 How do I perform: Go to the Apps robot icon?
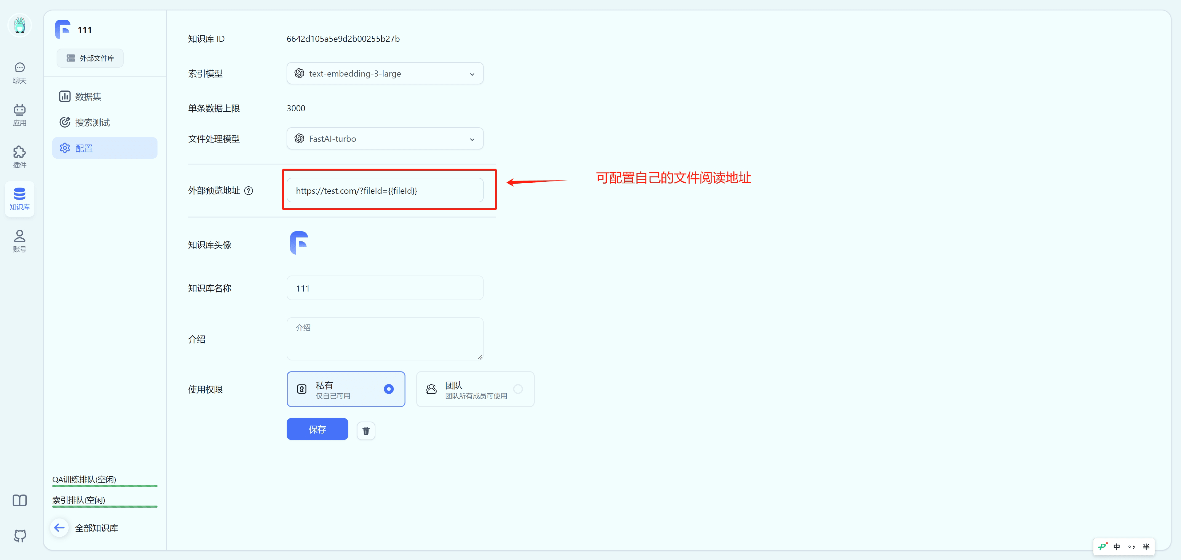click(x=19, y=115)
